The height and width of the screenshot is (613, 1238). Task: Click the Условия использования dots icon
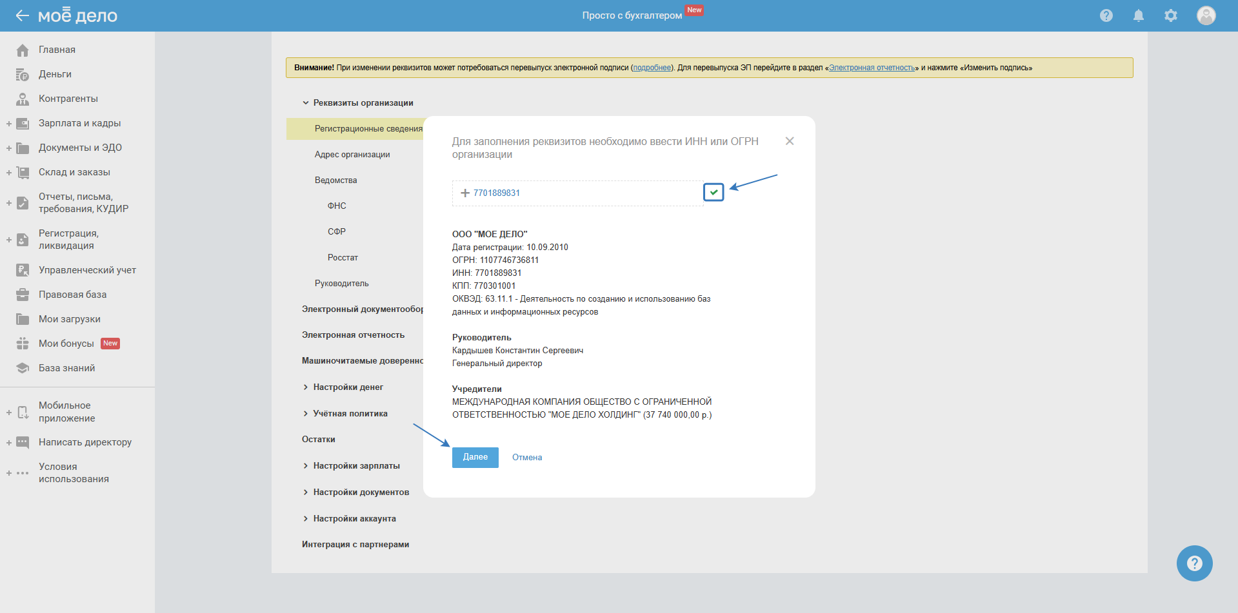click(x=23, y=473)
